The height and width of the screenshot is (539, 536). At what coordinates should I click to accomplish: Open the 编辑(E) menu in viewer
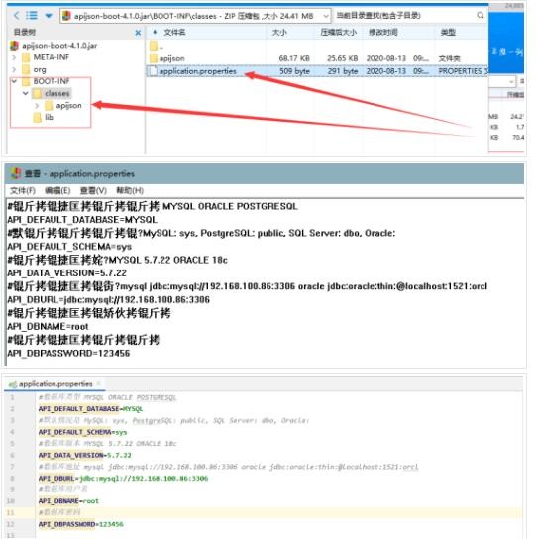[x=57, y=191]
